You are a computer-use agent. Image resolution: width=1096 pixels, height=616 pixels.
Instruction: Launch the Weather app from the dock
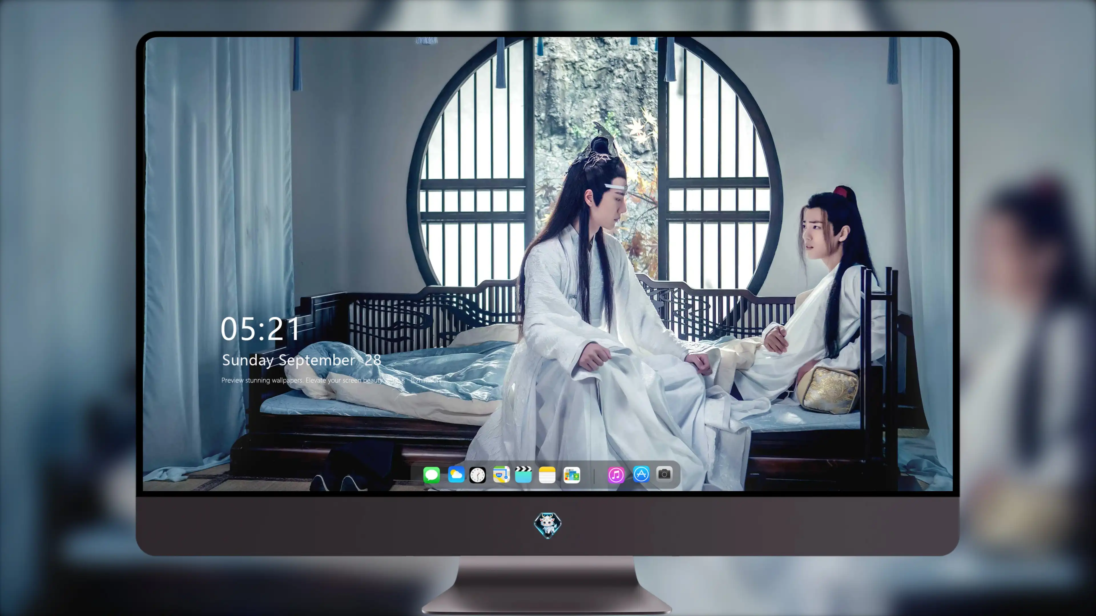(456, 475)
